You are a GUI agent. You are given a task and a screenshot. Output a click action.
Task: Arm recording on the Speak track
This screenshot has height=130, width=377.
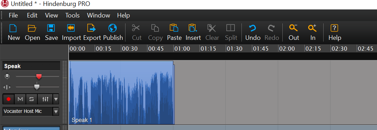(9, 99)
